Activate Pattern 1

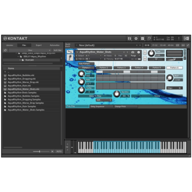[86, 68]
